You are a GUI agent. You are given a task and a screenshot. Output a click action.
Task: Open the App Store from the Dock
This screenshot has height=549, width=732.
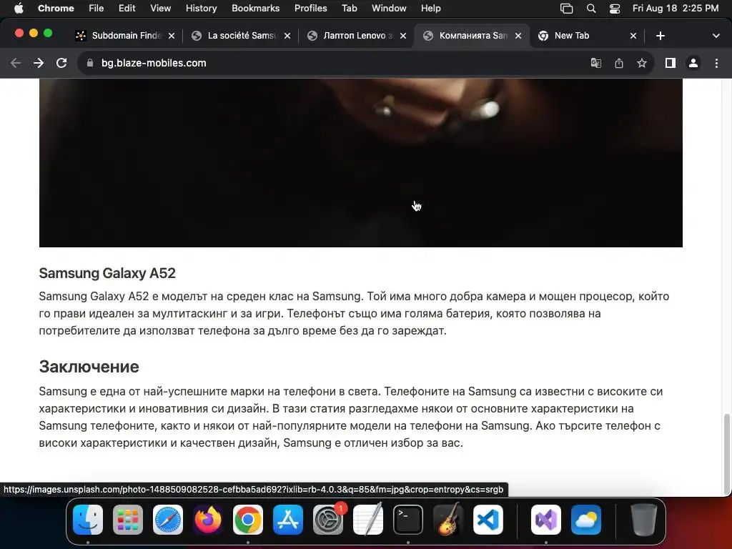[x=288, y=520]
